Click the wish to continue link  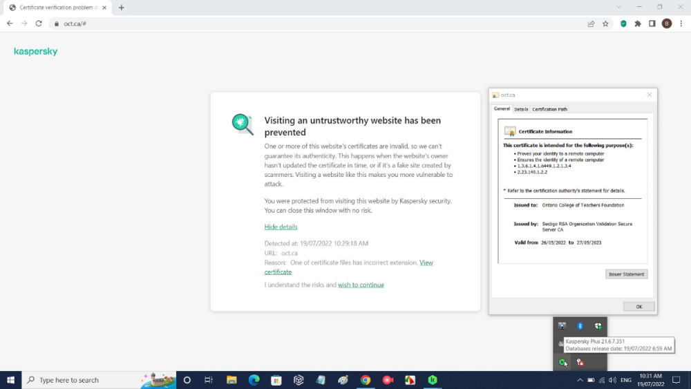pos(361,285)
